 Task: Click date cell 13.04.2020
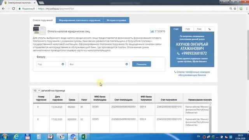[57, 107]
